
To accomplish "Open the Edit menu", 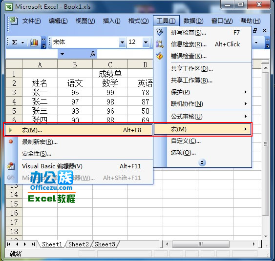I will (58, 21).
